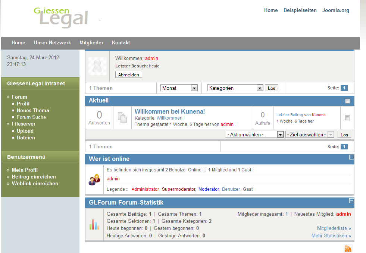Collapse the Wer ist online section

pos(351,157)
